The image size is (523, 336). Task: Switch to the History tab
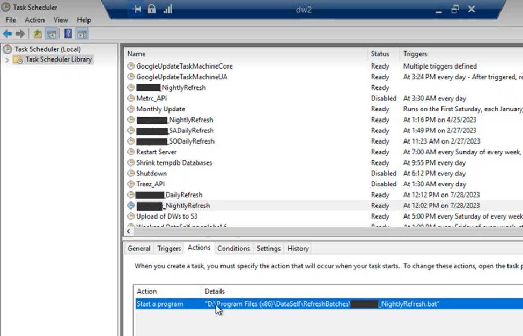tap(298, 249)
